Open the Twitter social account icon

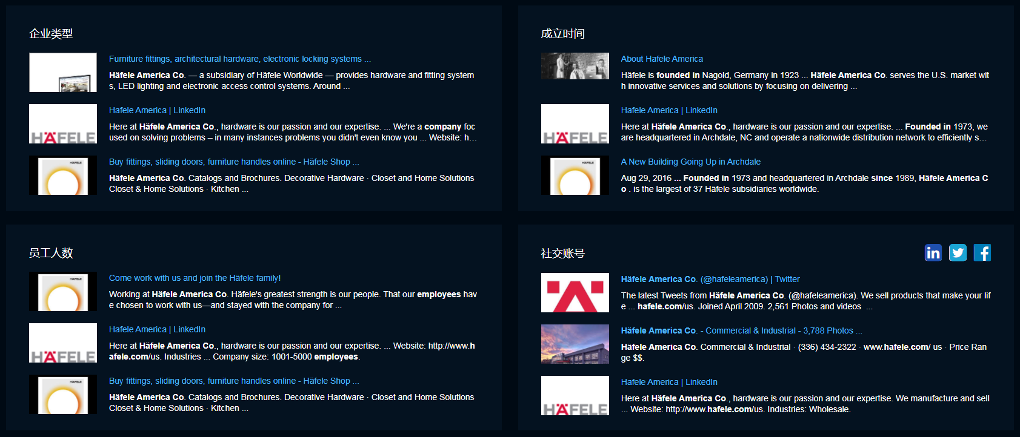tap(958, 252)
